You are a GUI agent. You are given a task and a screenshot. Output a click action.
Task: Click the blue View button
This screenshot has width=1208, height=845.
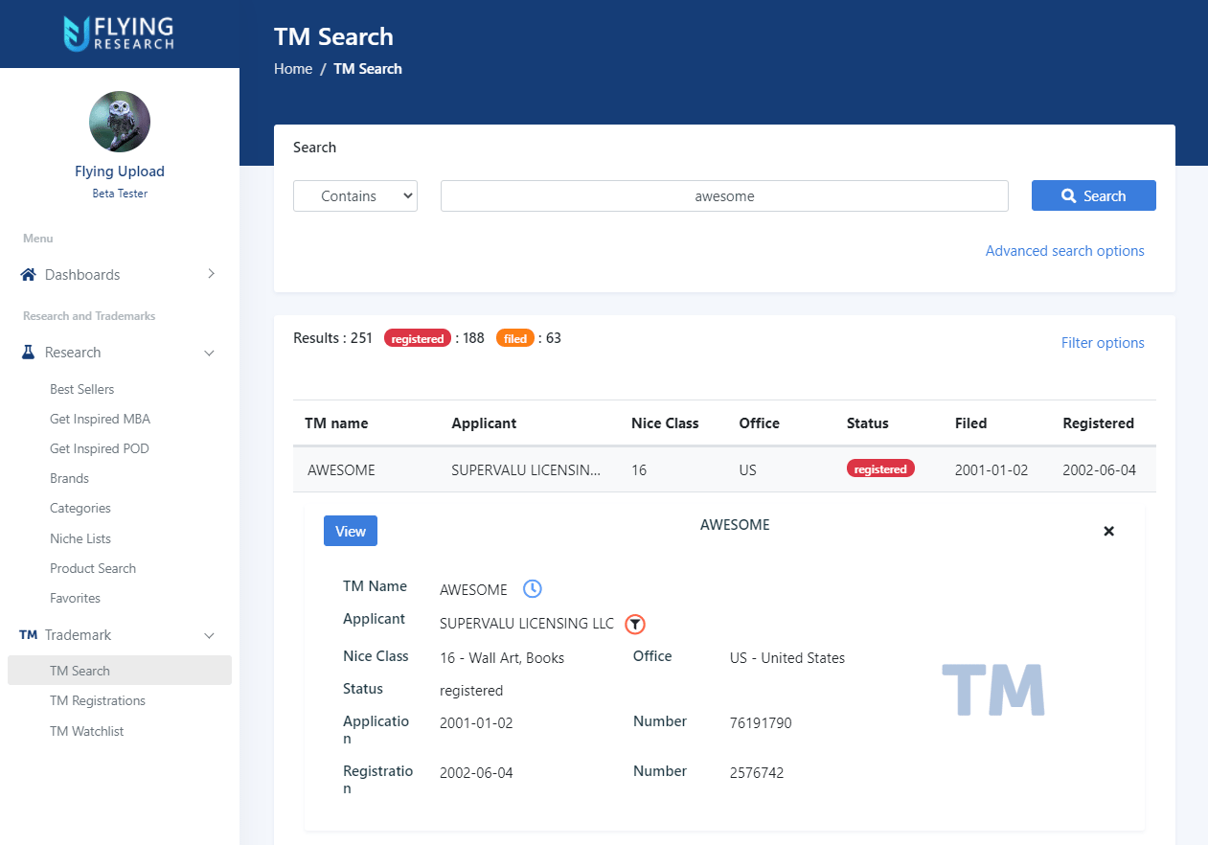(x=351, y=531)
